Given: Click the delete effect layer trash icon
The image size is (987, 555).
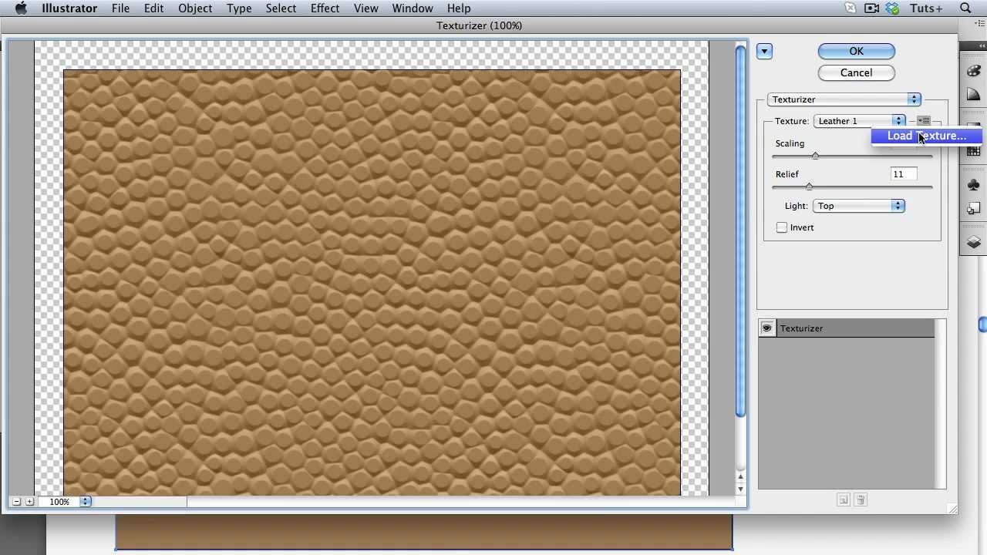Looking at the screenshot, I should 861,500.
